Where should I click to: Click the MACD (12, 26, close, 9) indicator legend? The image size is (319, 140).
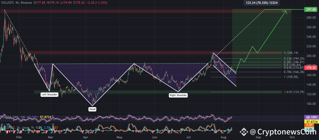point(17,128)
